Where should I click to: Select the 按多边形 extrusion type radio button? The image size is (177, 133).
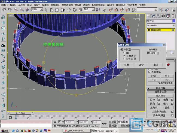pos(124,59)
